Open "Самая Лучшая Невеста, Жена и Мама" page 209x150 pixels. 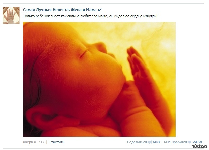click(x=60, y=10)
